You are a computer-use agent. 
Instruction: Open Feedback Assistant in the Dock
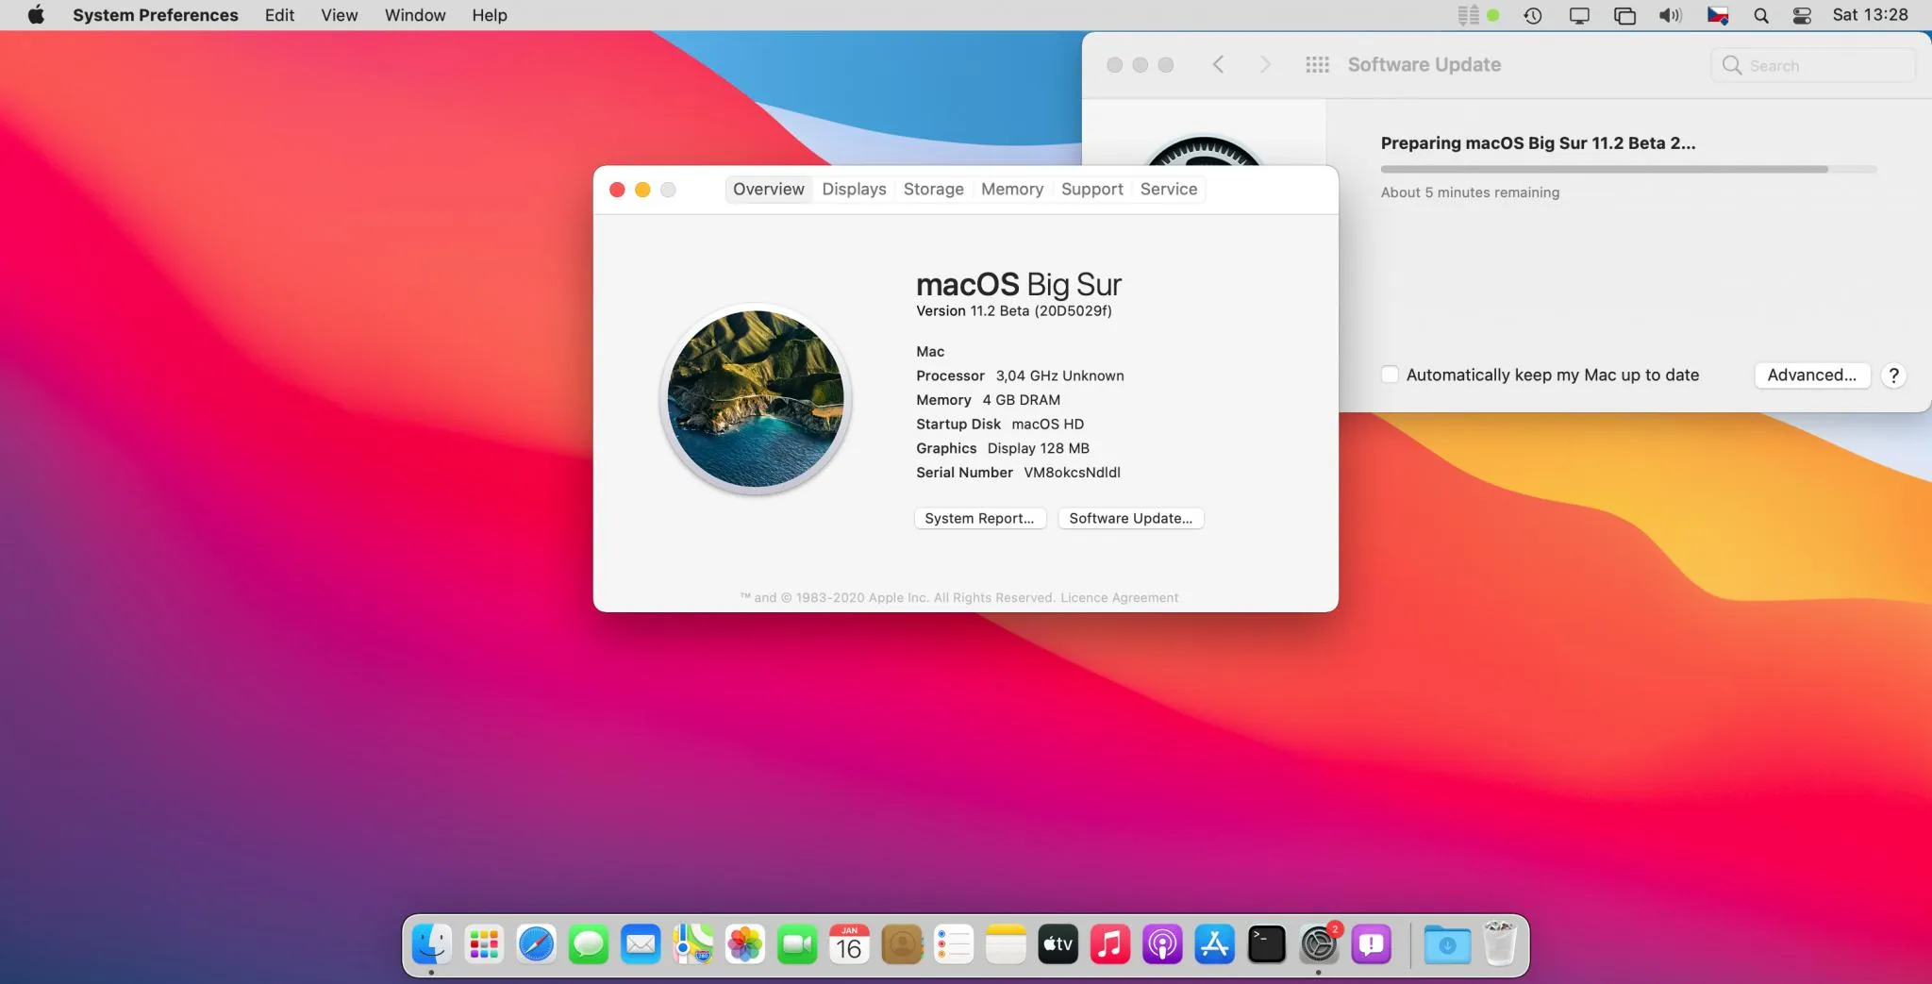click(1371, 943)
